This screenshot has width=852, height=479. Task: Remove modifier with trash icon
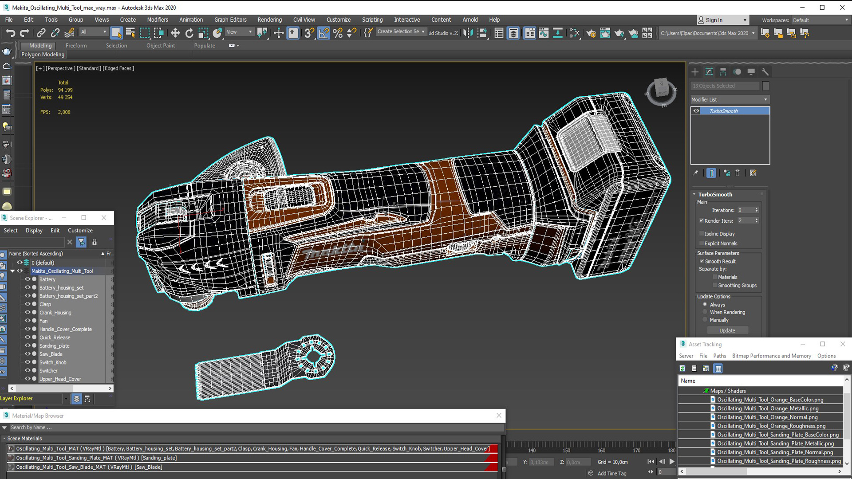click(x=738, y=173)
